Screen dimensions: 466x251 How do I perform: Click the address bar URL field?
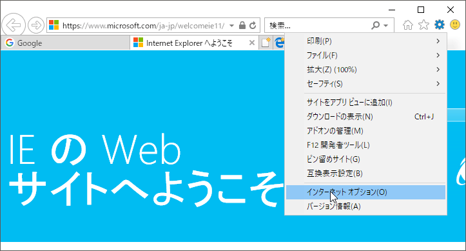point(144,26)
